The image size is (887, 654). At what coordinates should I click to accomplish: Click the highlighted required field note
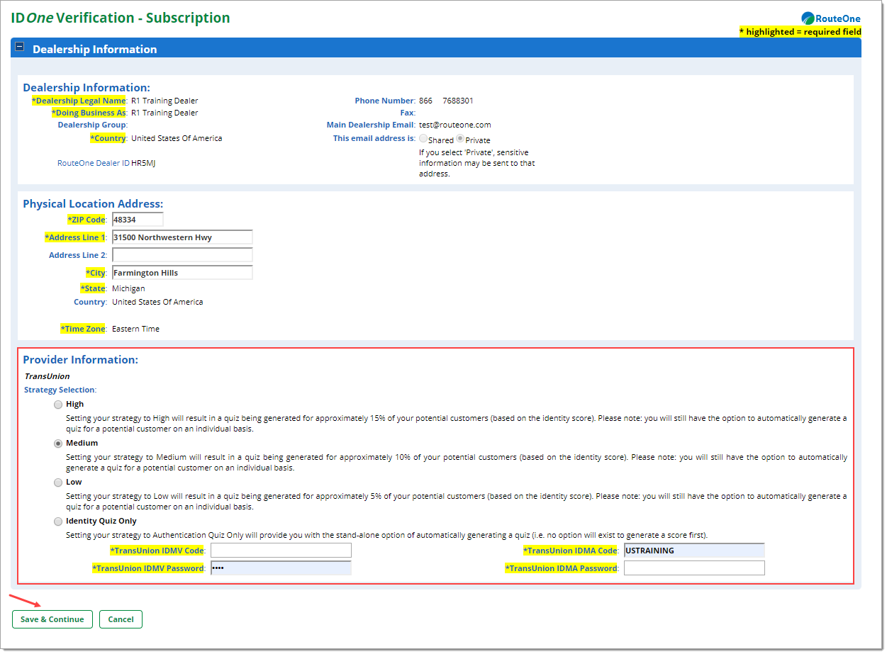(x=800, y=32)
